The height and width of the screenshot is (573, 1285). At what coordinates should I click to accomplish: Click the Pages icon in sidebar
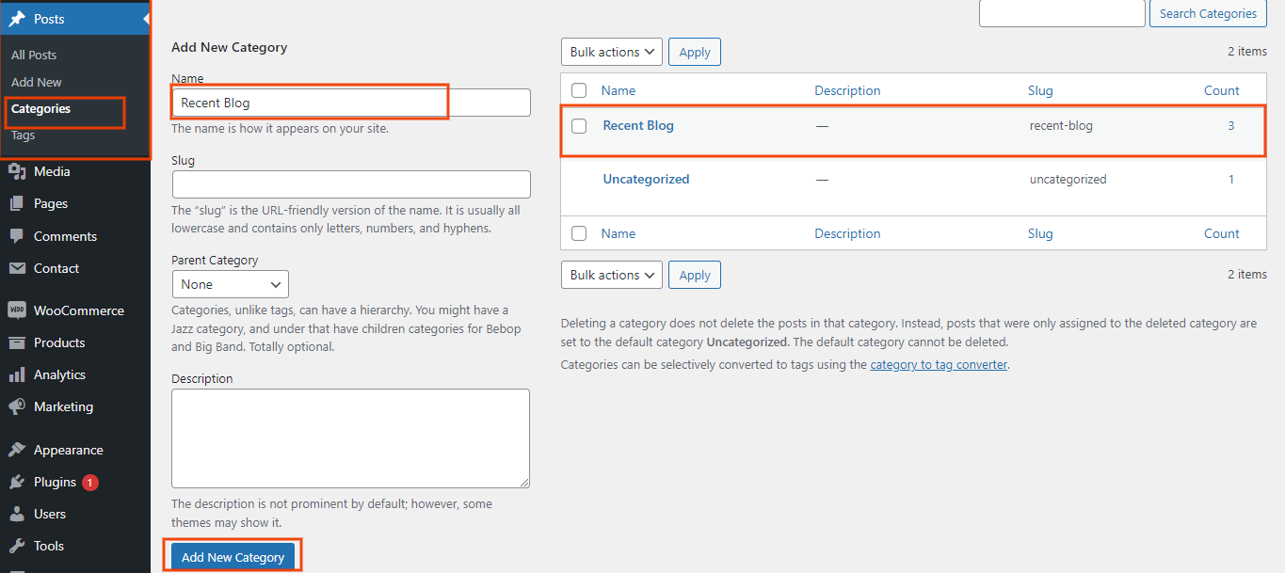pos(17,204)
